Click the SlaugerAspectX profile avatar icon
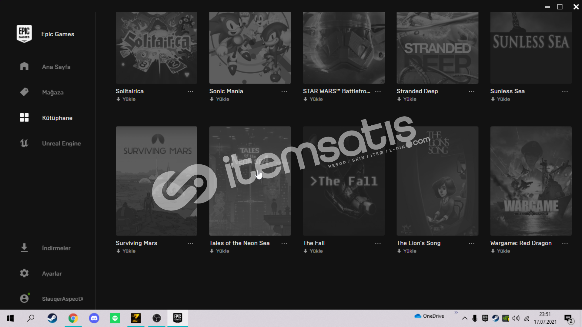The image size is (582, 327). [x=25, y=298]
